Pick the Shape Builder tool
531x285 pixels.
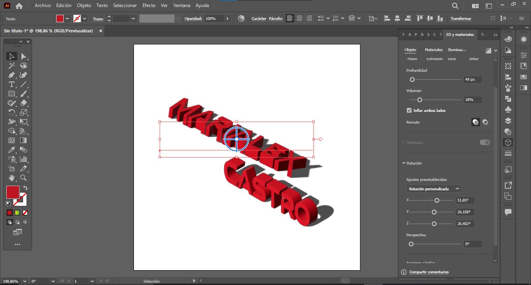pyautogui.click(x=12, y=131)
